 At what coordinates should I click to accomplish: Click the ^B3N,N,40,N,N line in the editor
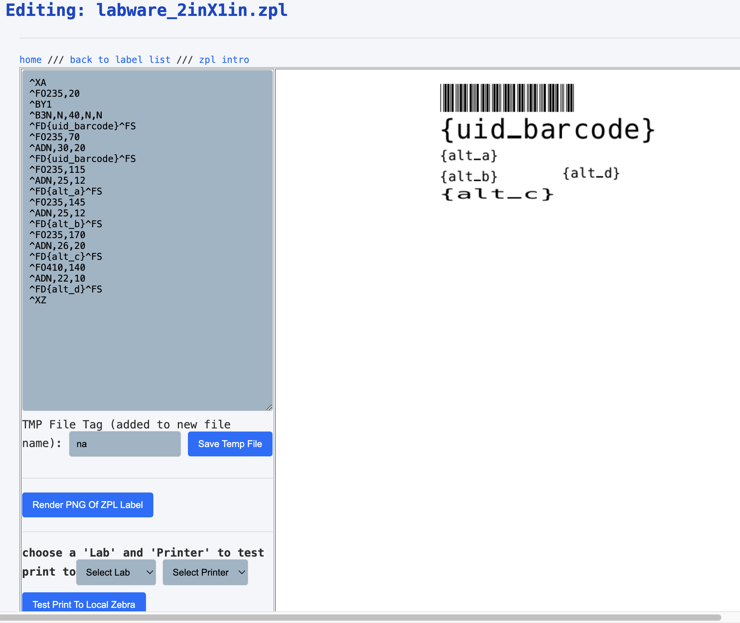point(66,115)
